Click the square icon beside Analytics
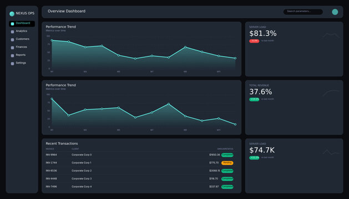 [x=12, y=32]
